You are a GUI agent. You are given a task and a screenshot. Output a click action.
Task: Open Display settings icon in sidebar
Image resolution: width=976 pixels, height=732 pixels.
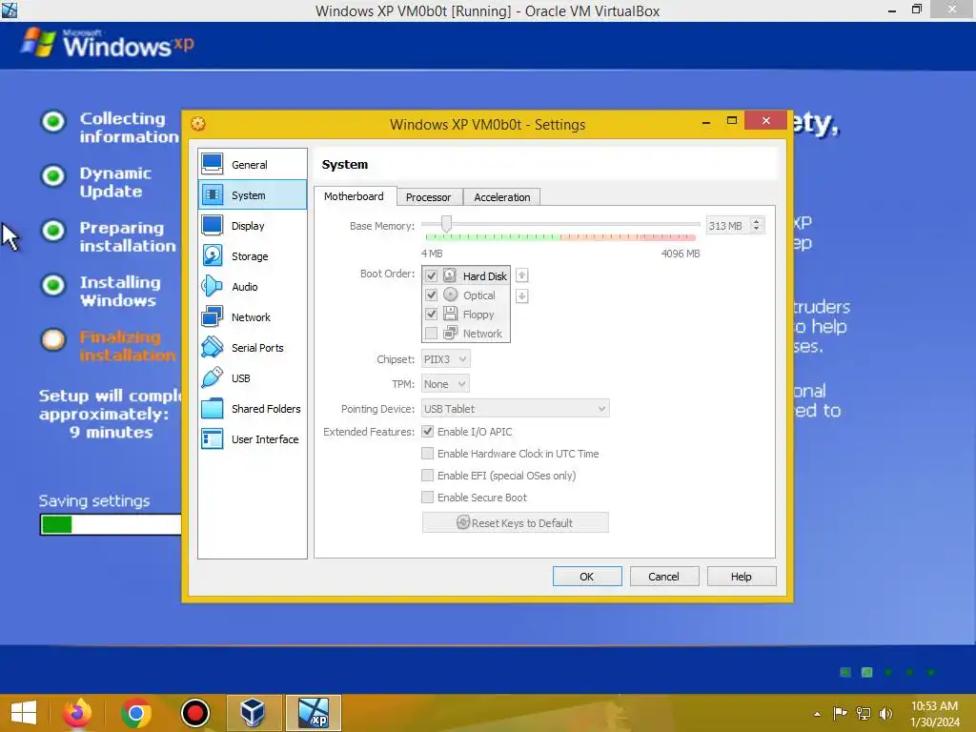pos(213,225)
